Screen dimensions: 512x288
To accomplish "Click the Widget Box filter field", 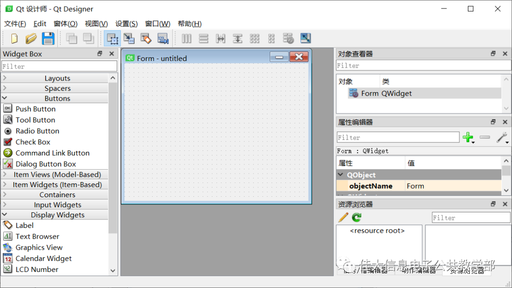I will coord(59,66).
